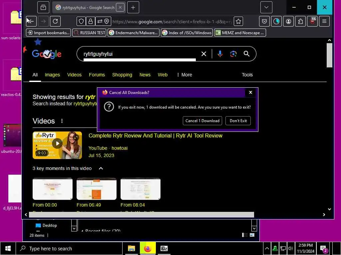Open the list all tabs dropdown
This screenshot has width=341, height=255.
coord(266,7)
